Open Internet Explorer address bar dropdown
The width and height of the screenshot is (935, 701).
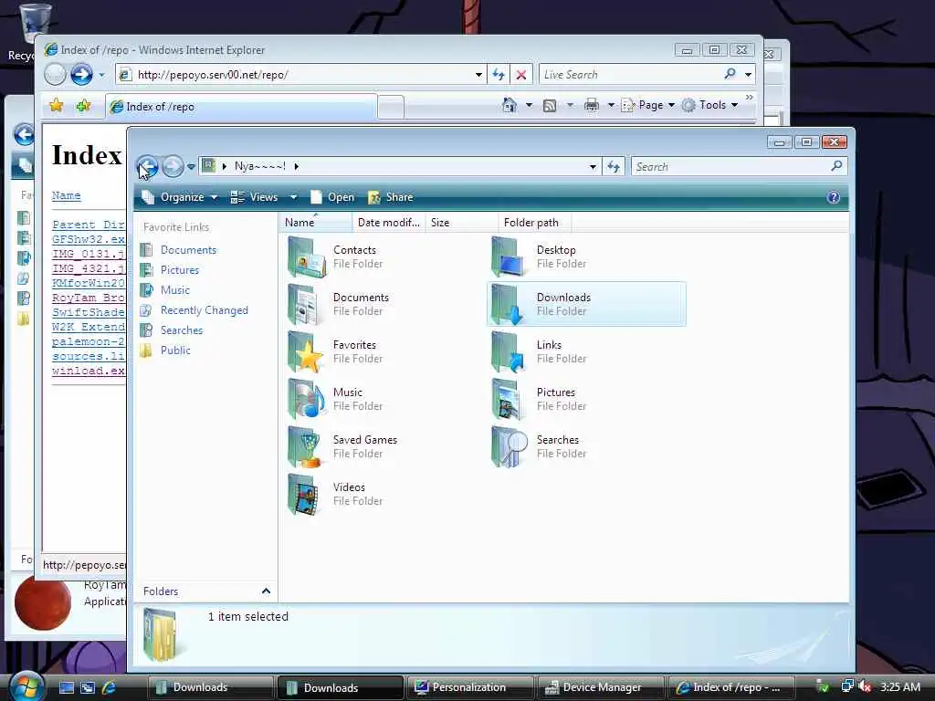pos(478,75)
